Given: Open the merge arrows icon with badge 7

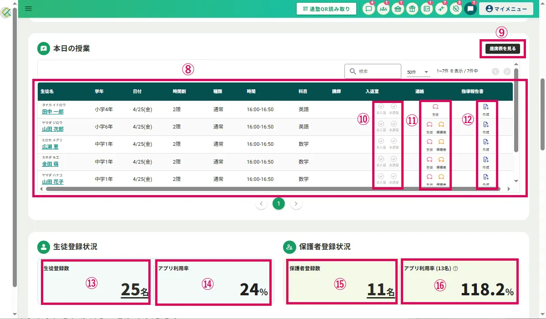Looking at the screenshot, I should click(x=441, y=9).
